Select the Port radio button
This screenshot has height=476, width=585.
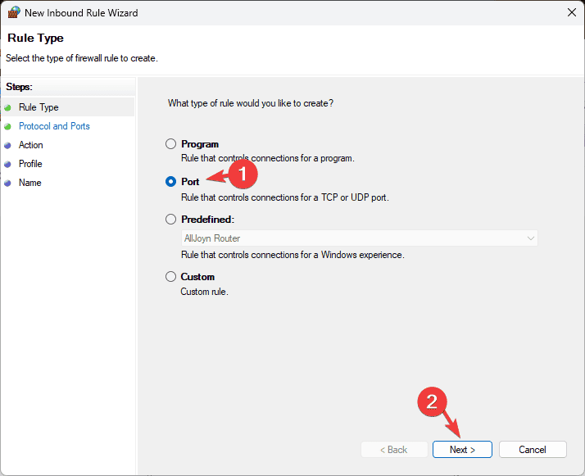coord(171,182)
